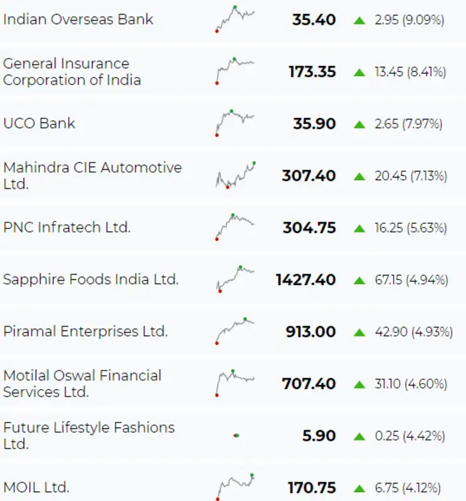The width and height of the screenshot is (466, 501).
Task: Click General Insurance price 173.35
Action: (x=312, y=72)
